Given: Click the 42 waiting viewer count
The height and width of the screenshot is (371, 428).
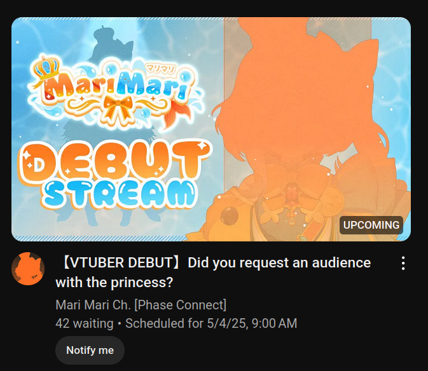Looking at the screenshot, I should point(85,323).
